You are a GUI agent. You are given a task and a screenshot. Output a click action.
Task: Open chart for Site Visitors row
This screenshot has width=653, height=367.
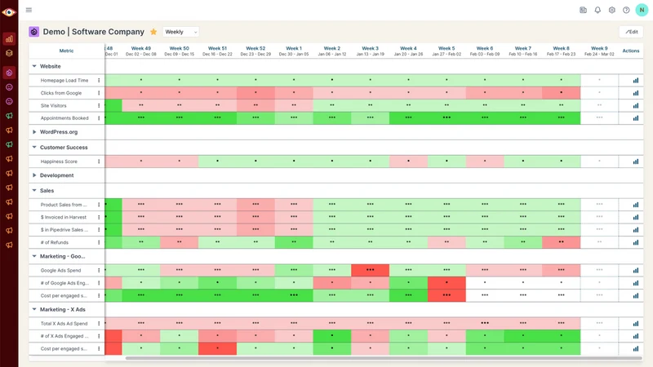[x=636, y=106]
